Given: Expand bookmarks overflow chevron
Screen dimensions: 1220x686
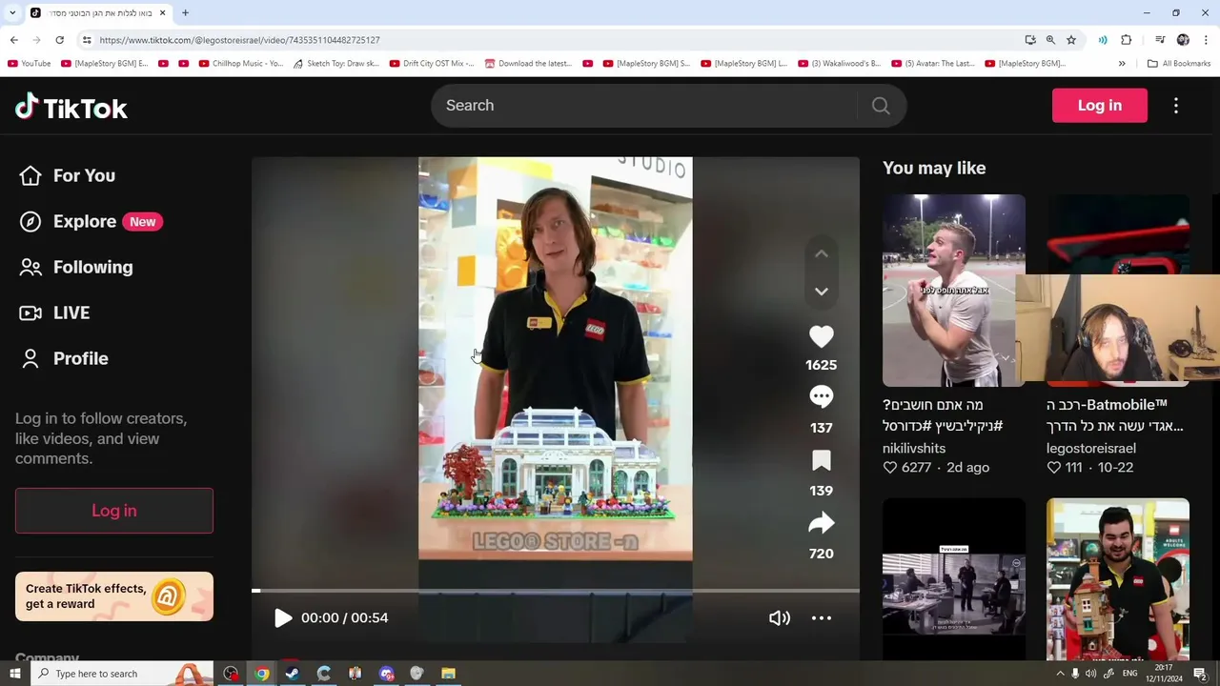Looking at the screenshot, I should [x=1122, y=64].
